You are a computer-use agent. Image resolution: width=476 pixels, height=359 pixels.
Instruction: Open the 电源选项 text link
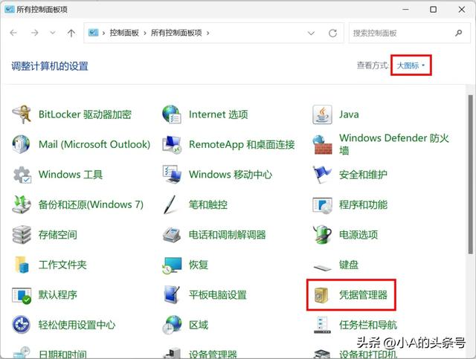tap(358, 235)
